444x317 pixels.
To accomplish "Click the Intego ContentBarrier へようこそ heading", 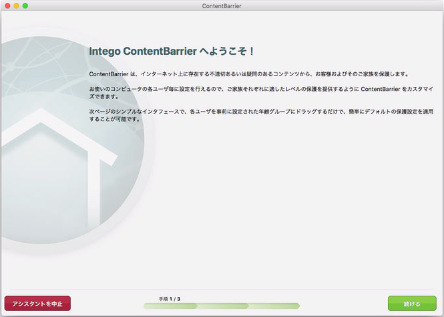I will [x=172, y=51].
